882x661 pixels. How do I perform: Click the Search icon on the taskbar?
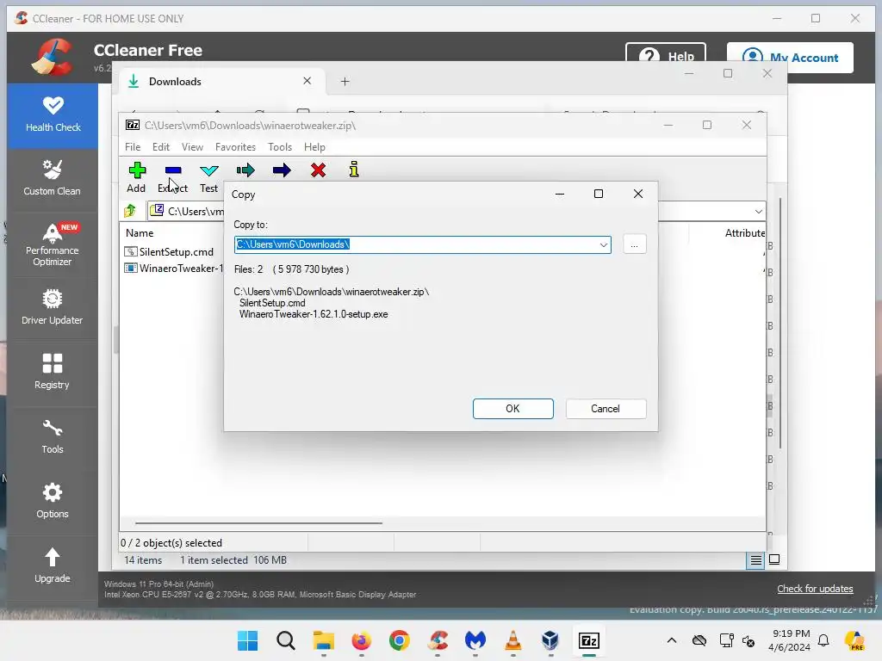click(x=286, y=640)
